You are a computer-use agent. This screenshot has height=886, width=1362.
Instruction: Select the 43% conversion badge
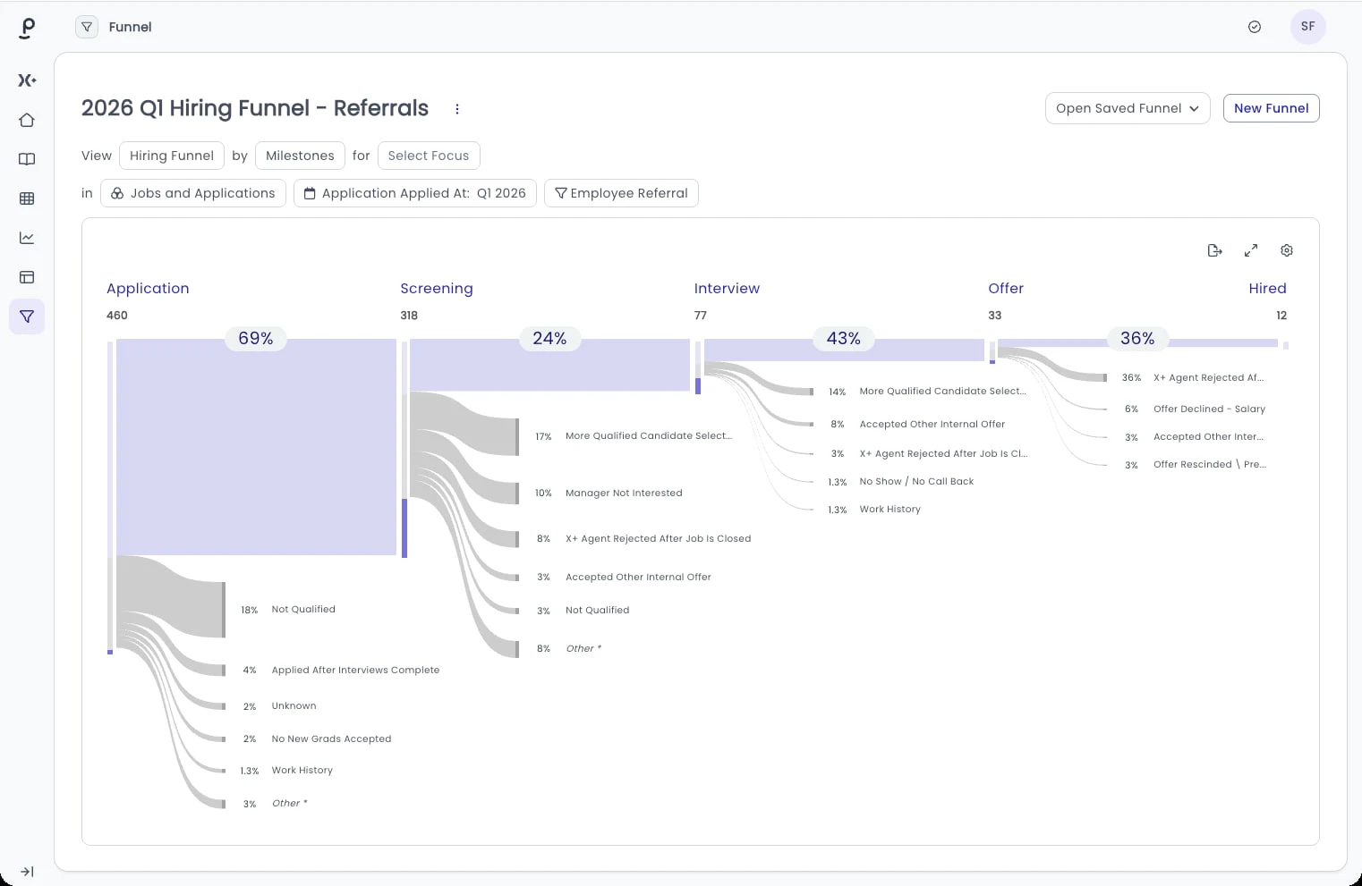click(844, 338)
